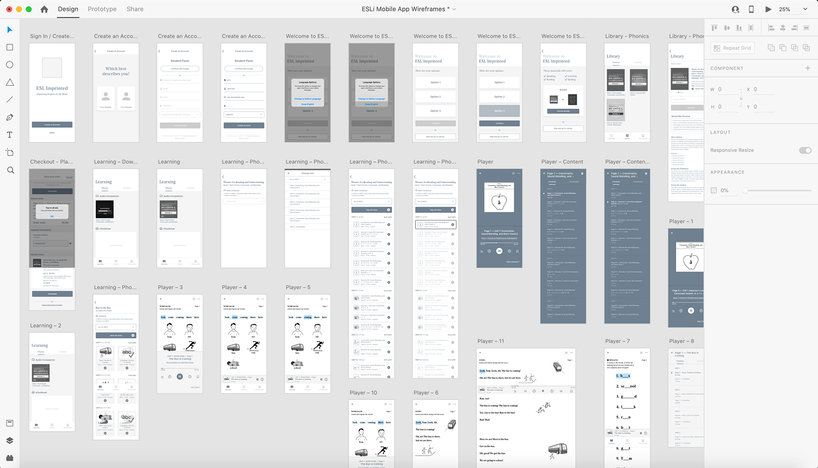Open the Assets library panel icon
The image size is (818, 468).
(x=10, y=423)
